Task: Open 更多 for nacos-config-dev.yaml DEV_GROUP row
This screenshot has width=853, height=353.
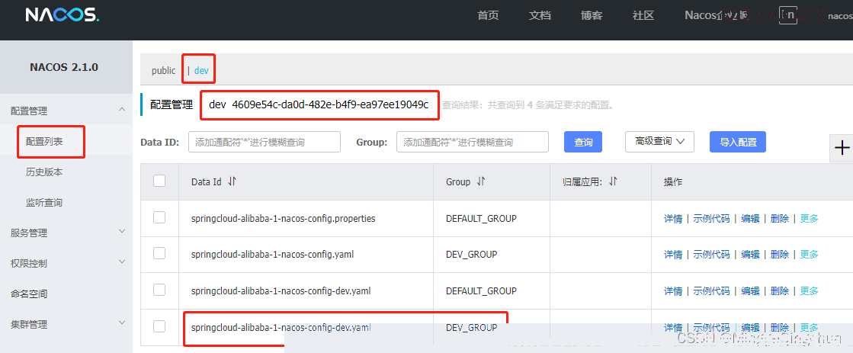Action: (809, 327)
